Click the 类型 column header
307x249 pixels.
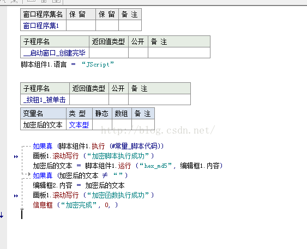point(79,113)
